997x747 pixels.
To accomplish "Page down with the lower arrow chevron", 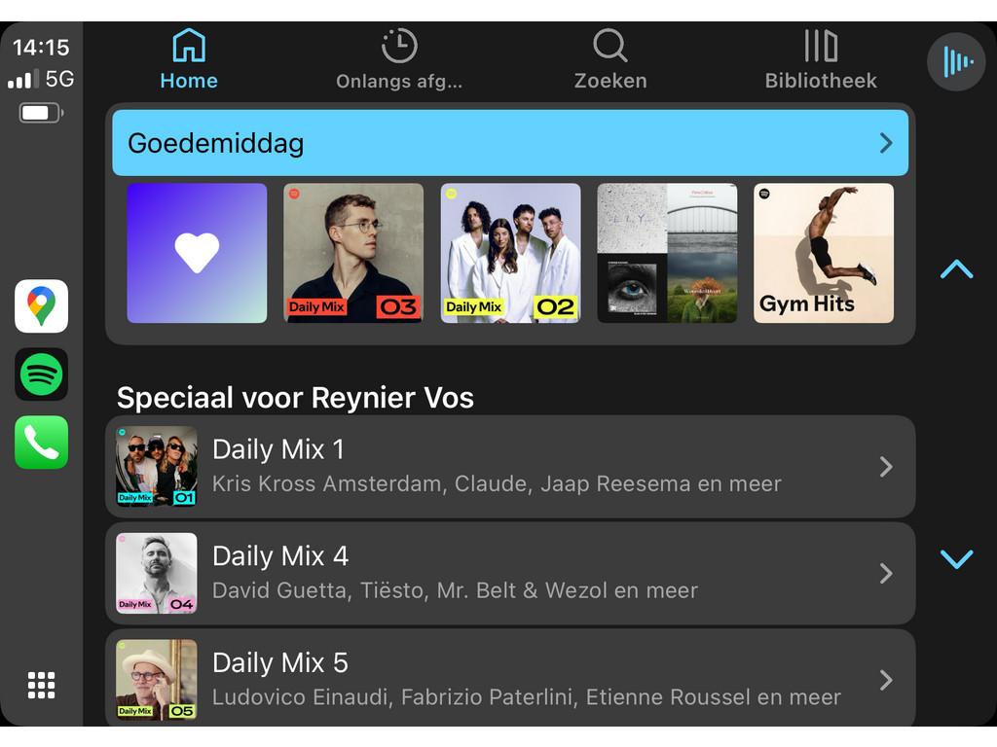I will pos(956,559).
